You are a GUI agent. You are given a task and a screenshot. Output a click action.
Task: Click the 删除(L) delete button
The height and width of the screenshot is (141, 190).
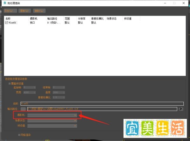[39, 11]
